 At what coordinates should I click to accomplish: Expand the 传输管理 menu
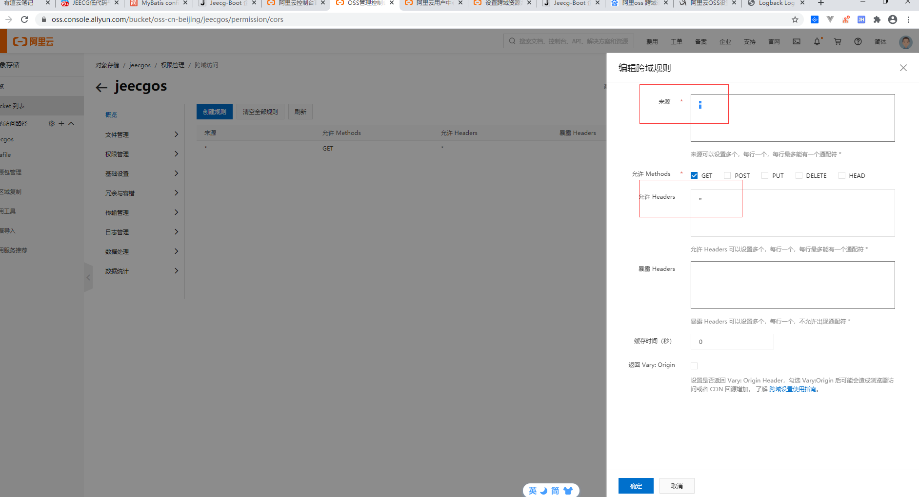click(x=141, y=212)
